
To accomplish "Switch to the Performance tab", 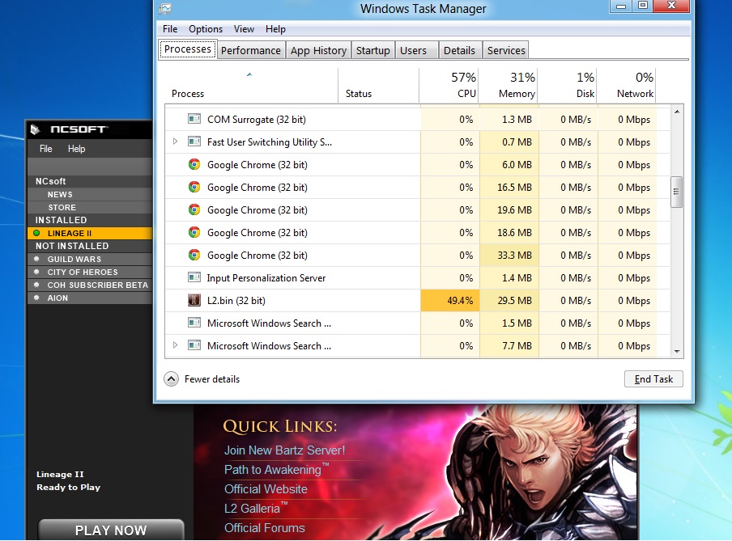I will 251,50.
